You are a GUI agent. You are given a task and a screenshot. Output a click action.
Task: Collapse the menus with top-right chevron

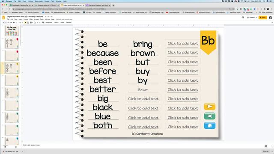272,23
